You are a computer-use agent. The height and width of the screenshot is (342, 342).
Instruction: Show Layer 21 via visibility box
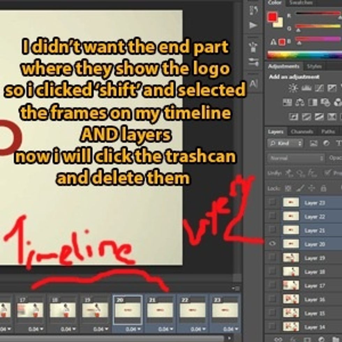tap(272, 230)
